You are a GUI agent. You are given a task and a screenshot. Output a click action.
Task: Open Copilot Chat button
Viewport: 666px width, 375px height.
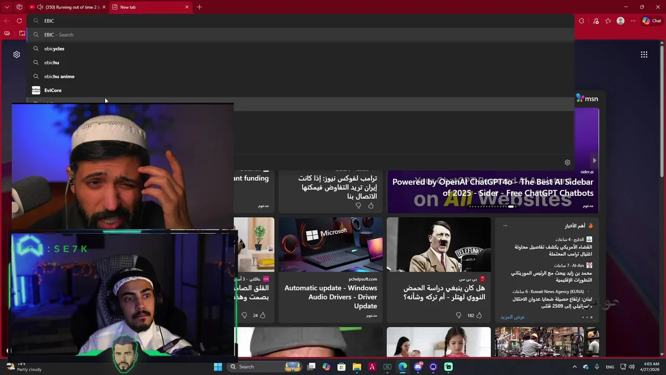pyautogui.click(x=651, y=21)
